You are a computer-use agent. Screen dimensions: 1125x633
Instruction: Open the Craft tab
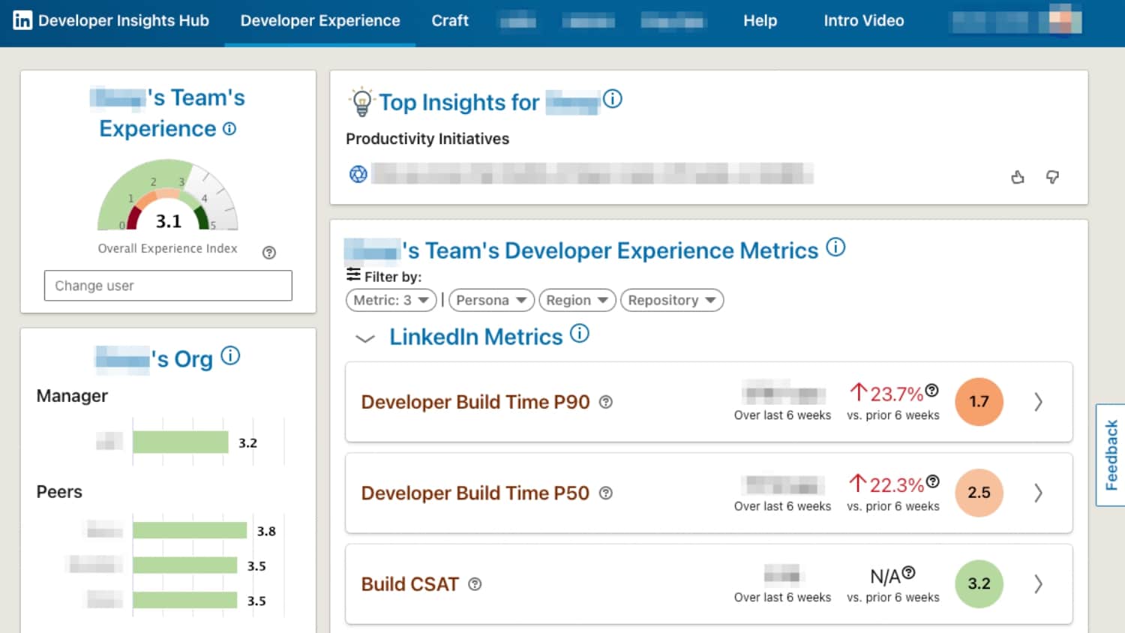[450, 21]
